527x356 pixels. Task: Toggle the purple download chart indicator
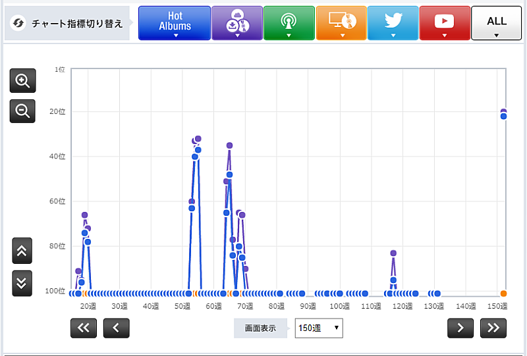[x=236, y=23]
